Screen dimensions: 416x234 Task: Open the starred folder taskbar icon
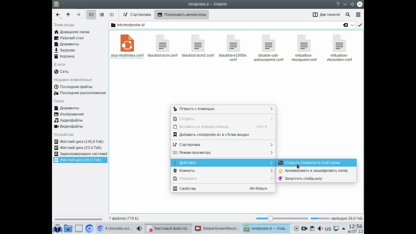(68, 229)
